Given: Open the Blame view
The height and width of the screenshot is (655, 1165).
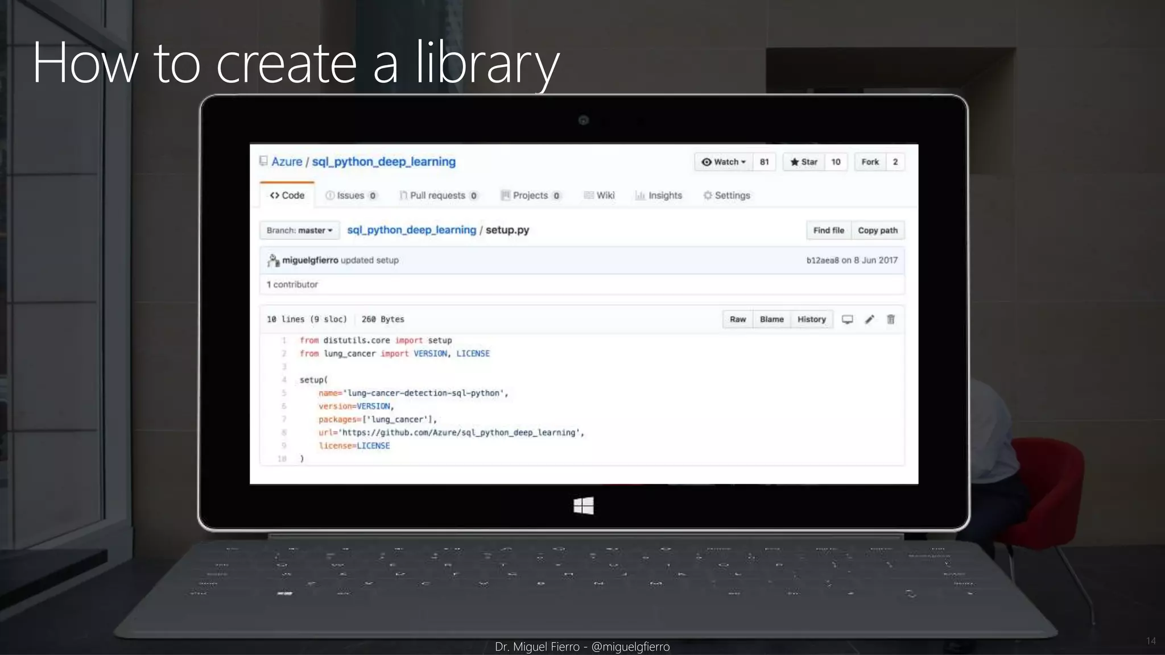Looking at the screenshot, I should [772, 319].
